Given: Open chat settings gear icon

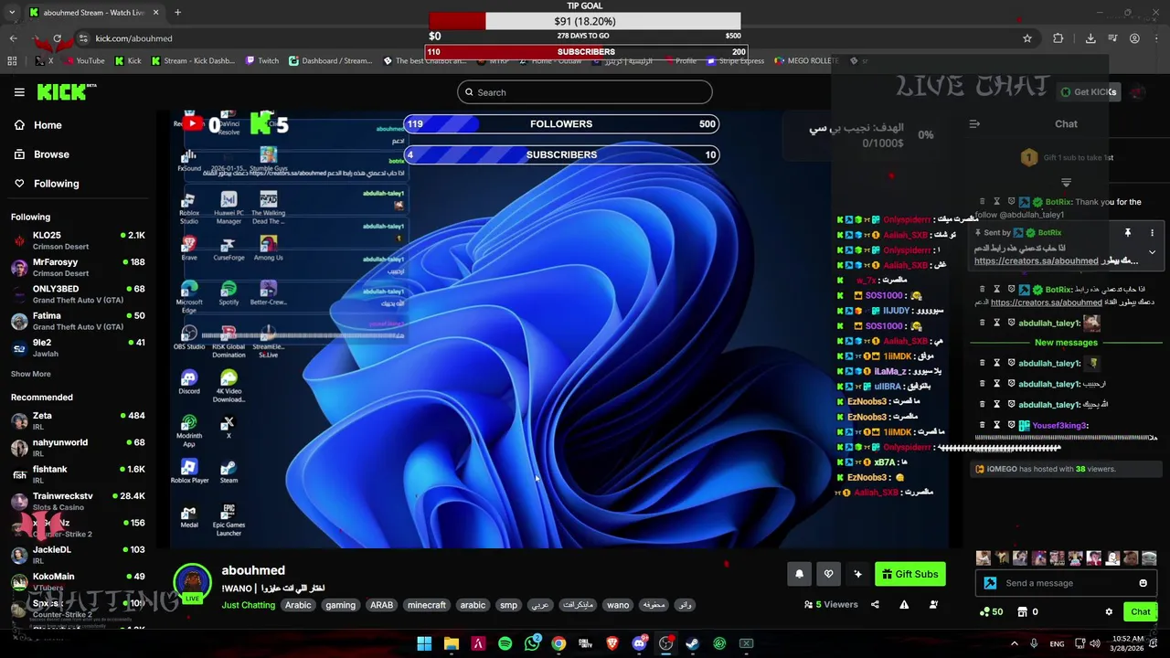Looking at the screenshot, I should [1109, 612].
